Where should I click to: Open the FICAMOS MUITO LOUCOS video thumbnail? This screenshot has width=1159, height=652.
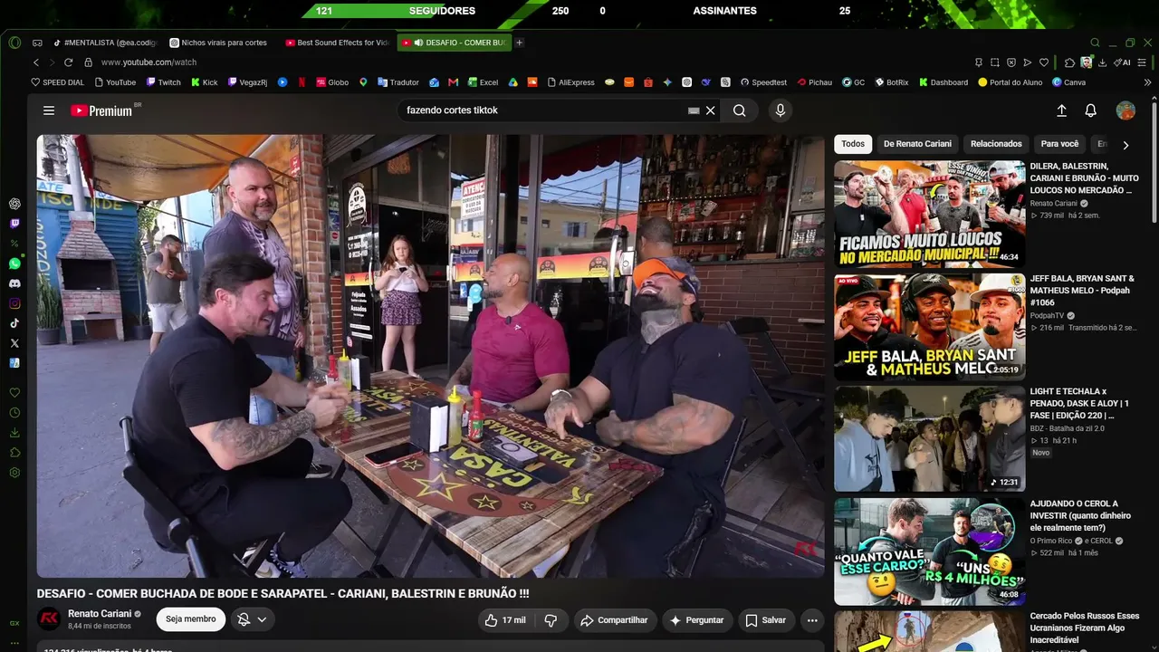pyautogui.click(x=930, y=214)
